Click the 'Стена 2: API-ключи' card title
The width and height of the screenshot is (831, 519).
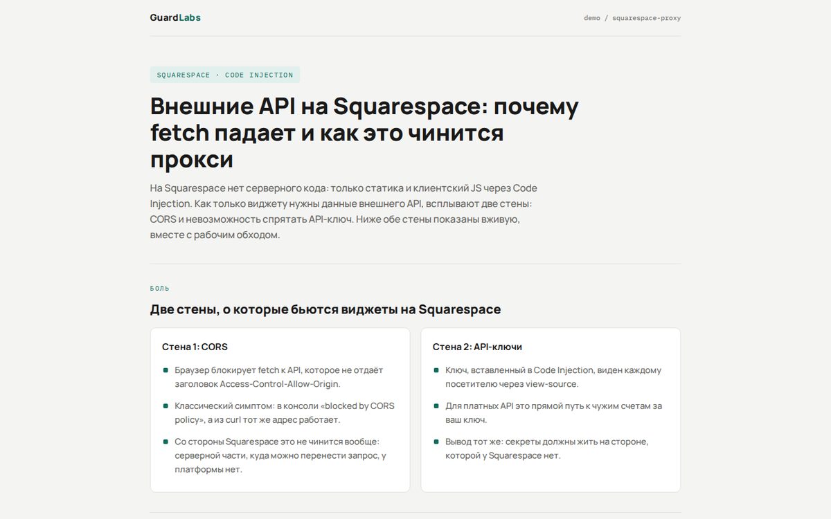(x=477, y=347)
